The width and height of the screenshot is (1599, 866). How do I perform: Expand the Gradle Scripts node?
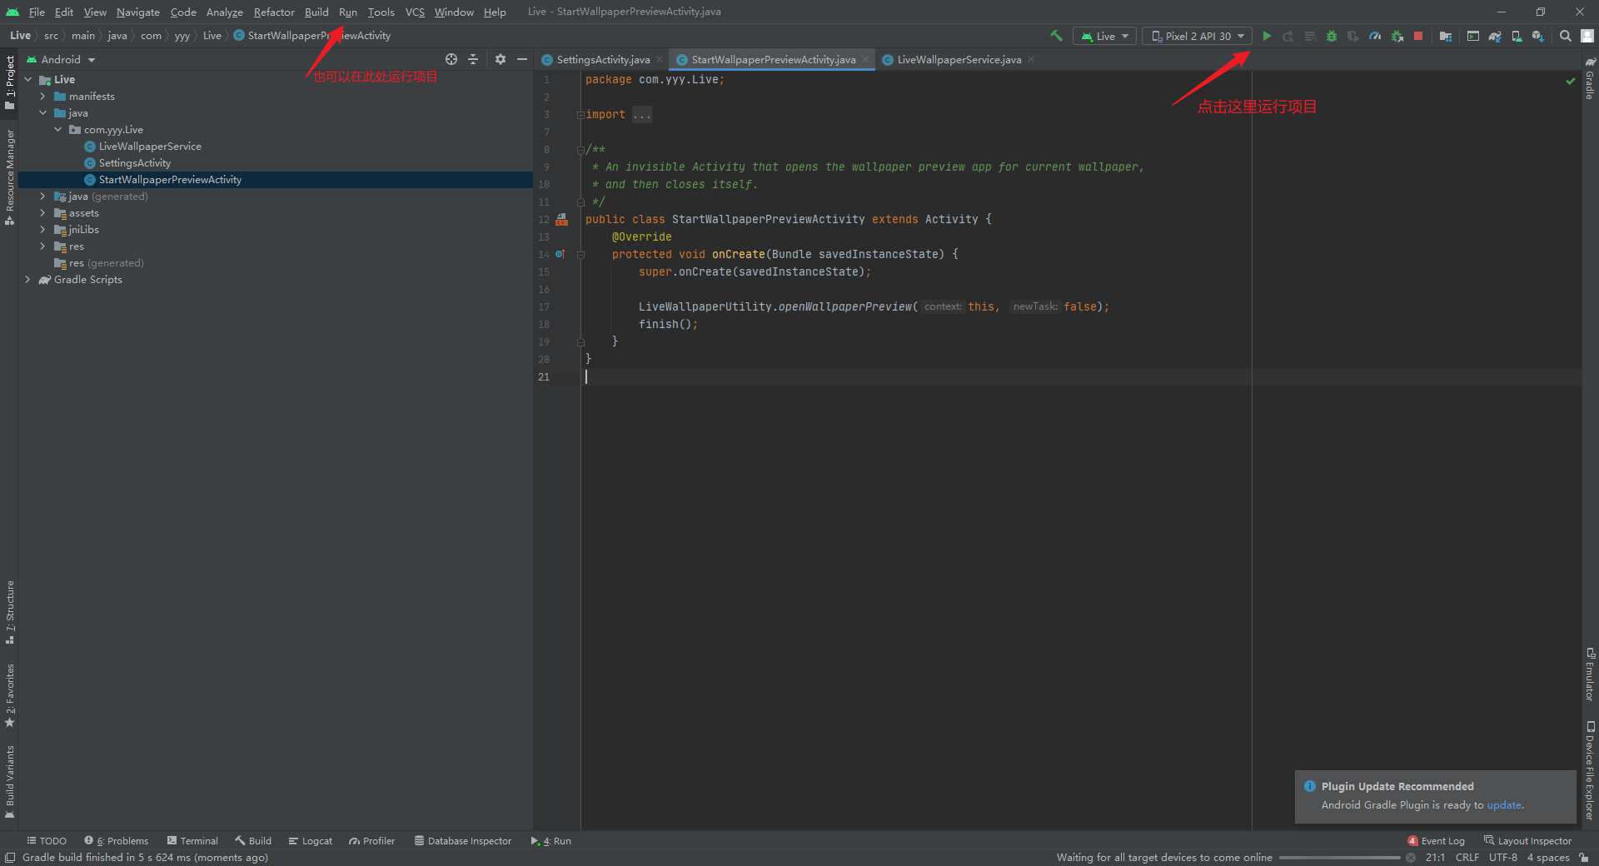click(x=28, y=280)
